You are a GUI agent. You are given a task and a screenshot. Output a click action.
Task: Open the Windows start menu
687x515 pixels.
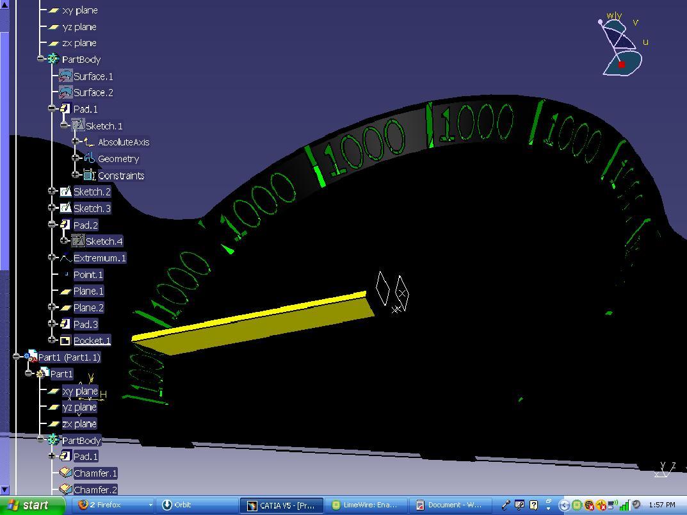click(x=33, y=505)
